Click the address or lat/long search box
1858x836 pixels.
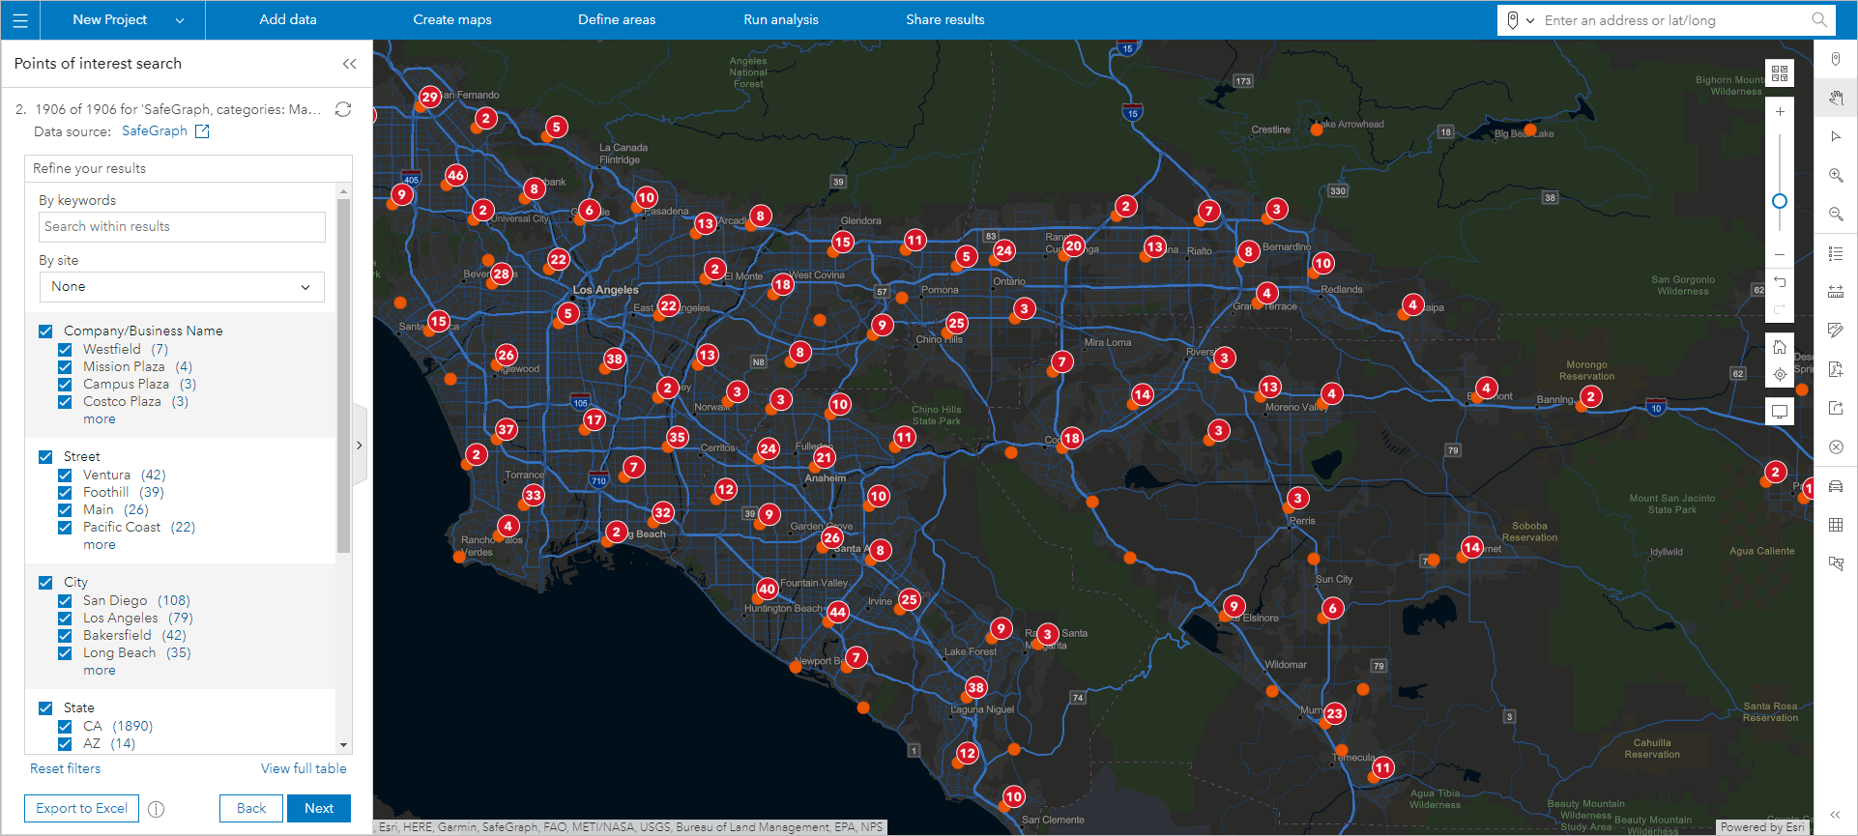(1674, 20)
